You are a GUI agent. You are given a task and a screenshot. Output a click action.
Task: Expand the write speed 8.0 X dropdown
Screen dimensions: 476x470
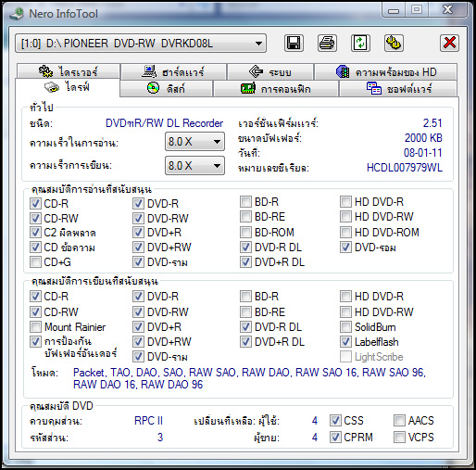194,166
